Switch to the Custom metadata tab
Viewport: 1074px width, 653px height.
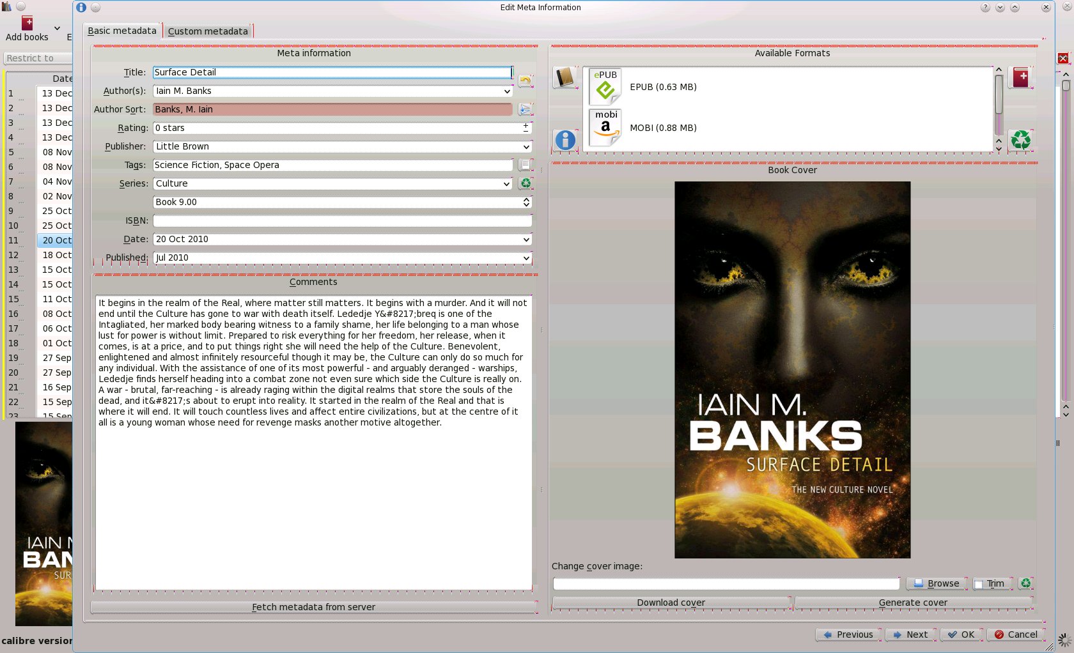208,31
